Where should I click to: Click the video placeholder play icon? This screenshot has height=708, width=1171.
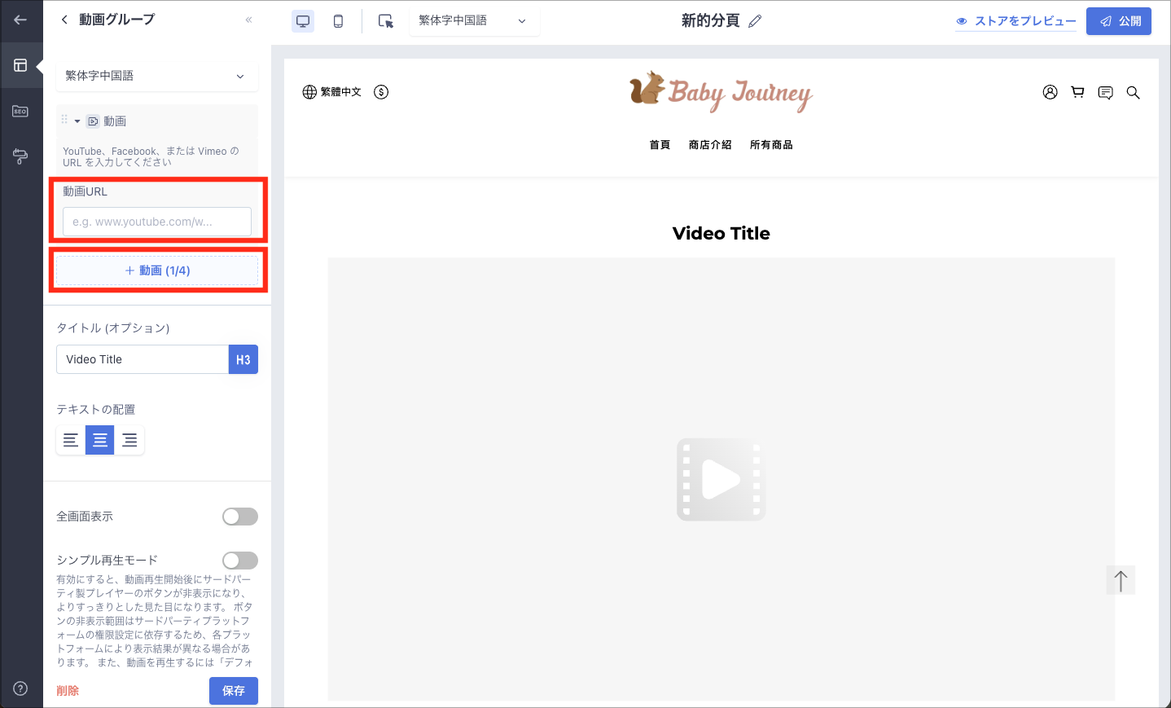point(721,480)
